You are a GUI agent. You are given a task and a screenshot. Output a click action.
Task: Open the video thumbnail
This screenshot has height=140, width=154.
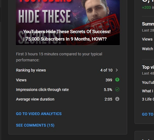(x=68, y=22)
